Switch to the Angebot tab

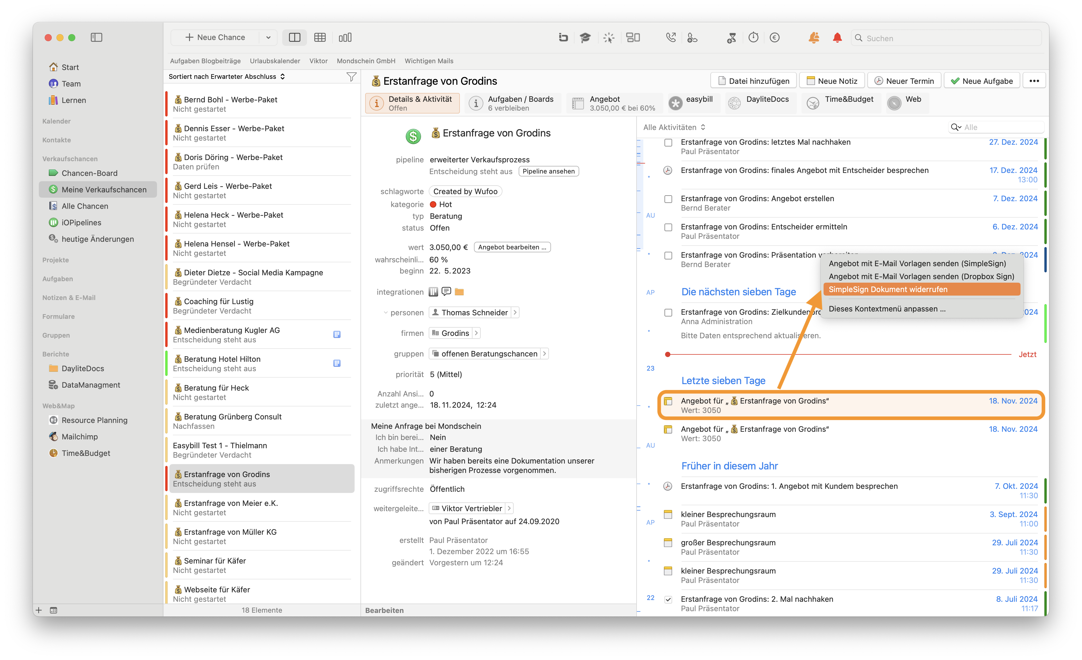[x=615, y=104]
